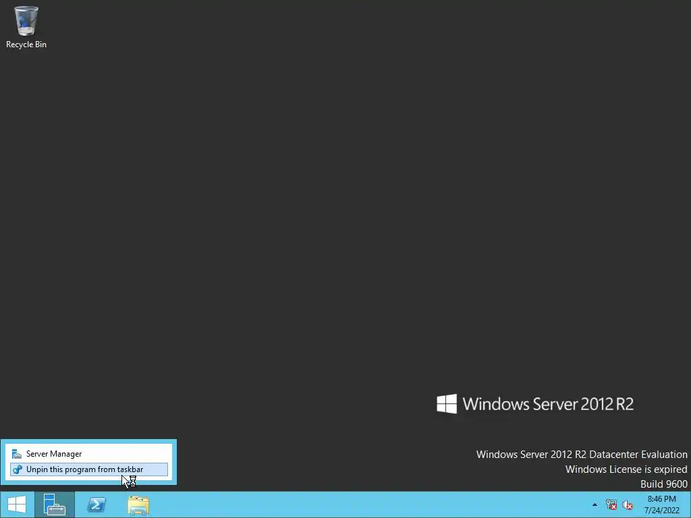Screen dimensions: 691x518
Task: Choose Unpin this program from taskbar
Action: point(88,469)
